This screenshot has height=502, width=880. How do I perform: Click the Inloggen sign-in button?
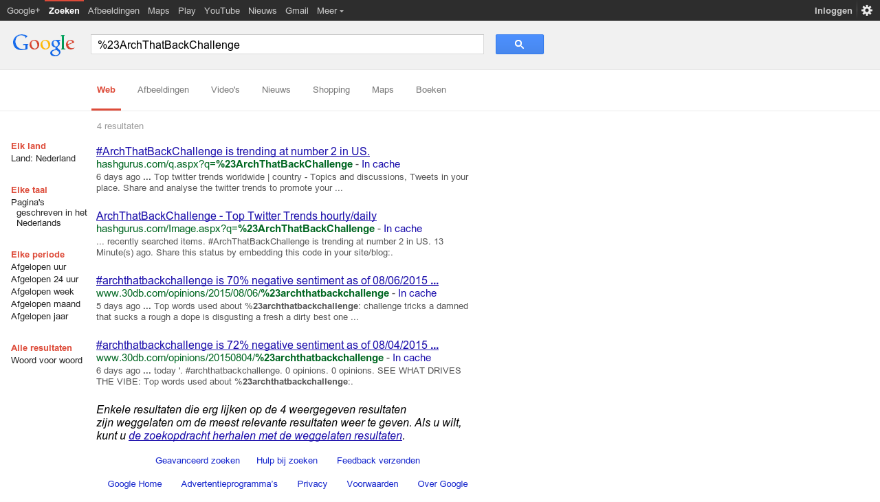tap(833, 10)
